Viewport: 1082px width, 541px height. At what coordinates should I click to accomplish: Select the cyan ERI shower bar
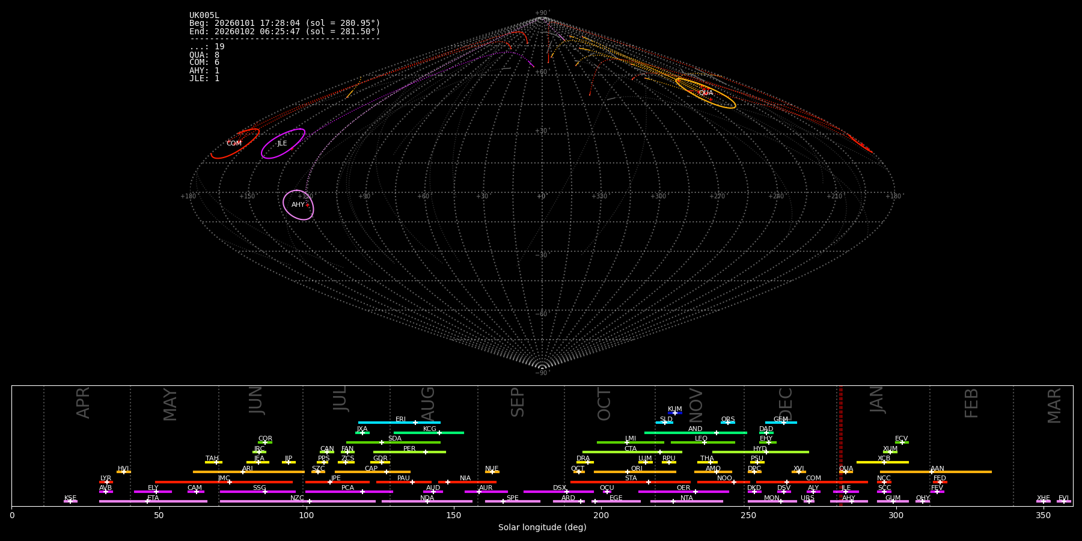click(399, 423)
